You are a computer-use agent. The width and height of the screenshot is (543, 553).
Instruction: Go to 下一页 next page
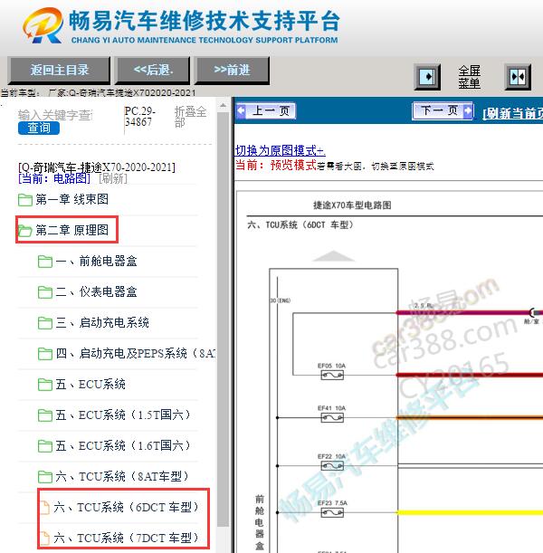(x=443, y=110)
